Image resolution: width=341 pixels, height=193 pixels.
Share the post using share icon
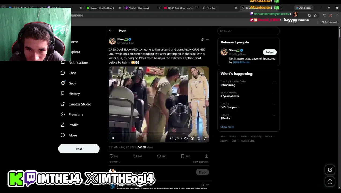(206, 156)
